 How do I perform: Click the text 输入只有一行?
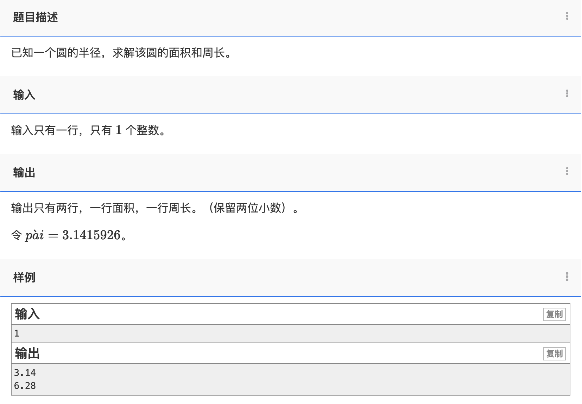coord(46,131)
